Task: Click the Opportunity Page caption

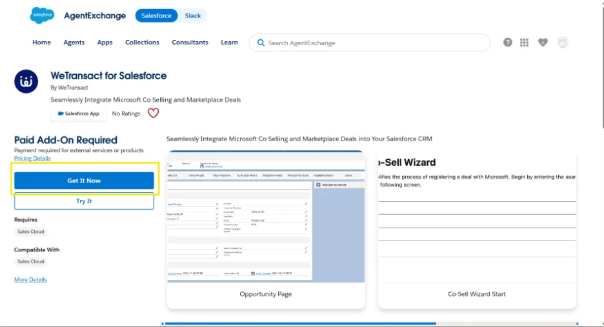Action: tap(266, 294)
